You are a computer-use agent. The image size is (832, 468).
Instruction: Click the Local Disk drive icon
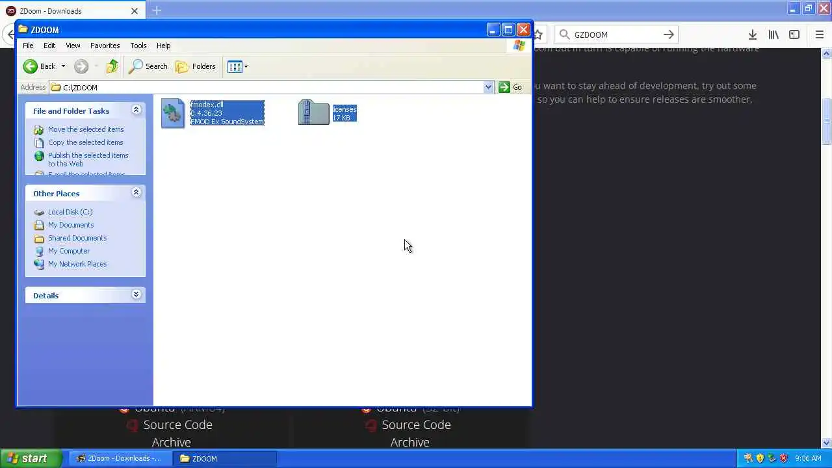coord(39,212)
